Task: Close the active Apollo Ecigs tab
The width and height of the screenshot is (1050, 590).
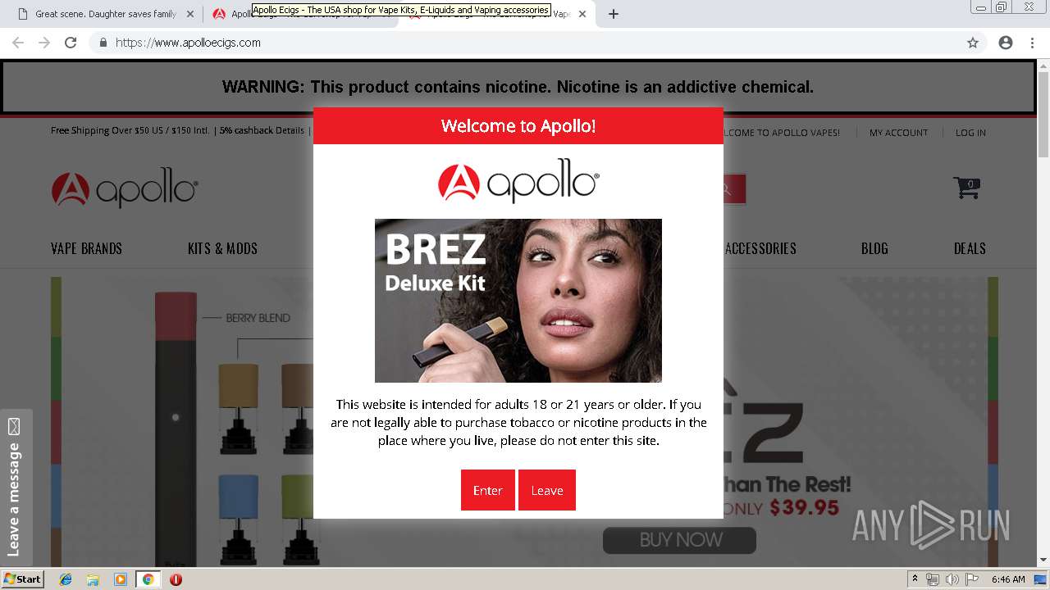Action: [582, 14]
